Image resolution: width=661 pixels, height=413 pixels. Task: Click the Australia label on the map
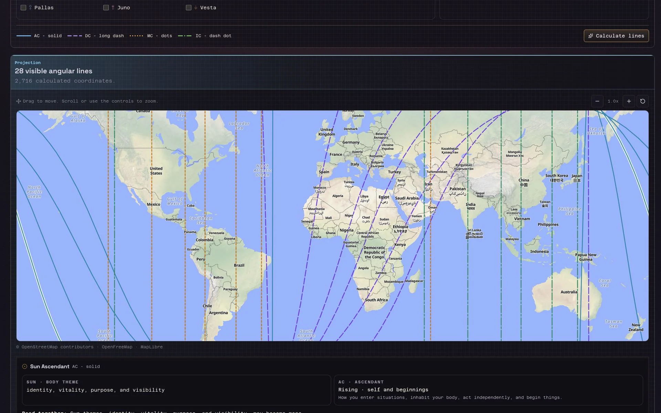click(569, 292)
